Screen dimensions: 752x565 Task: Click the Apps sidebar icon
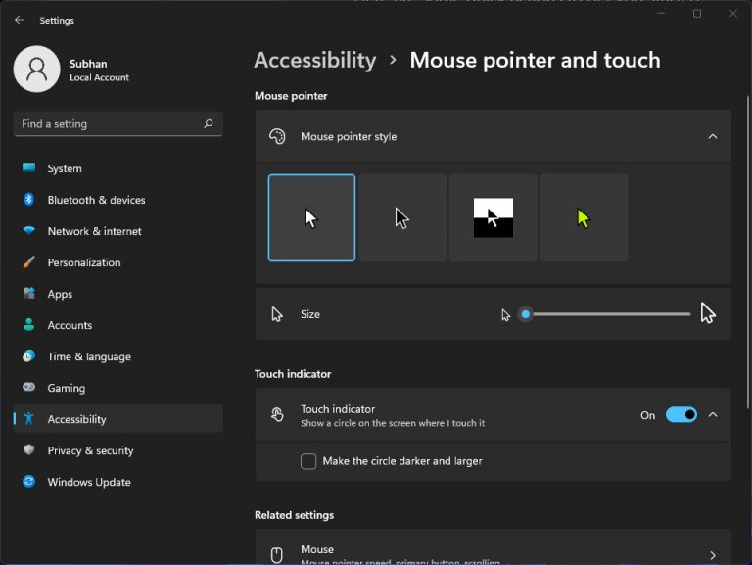point(28,293)
